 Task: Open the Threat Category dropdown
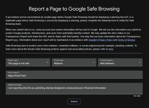[x=120, y=62]
